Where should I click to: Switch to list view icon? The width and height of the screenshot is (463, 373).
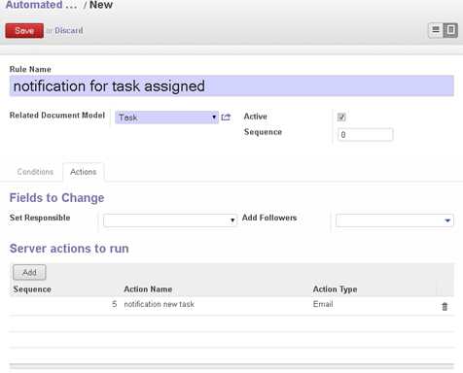pyautogui.click(x=436, y=30)
